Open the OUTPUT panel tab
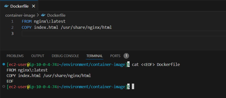Screen dimensions: 226x98 click(38, 56)
